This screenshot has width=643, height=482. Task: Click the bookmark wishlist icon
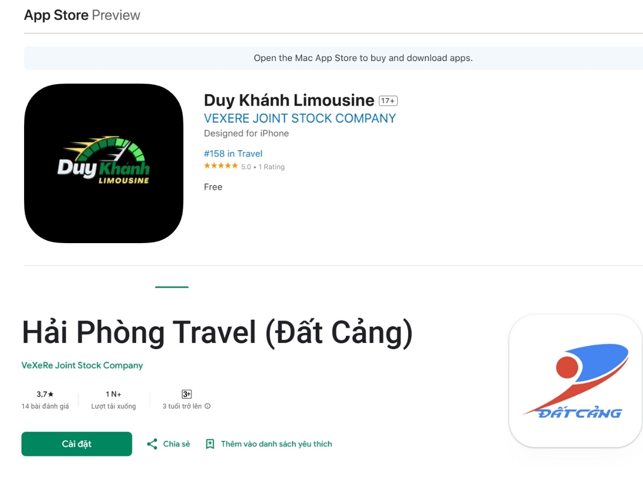210,444
